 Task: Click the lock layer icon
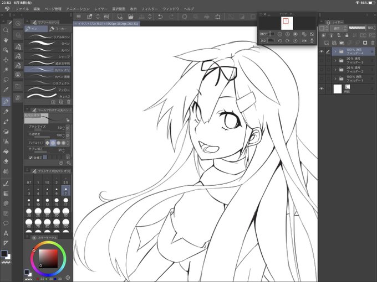pos(347,35)
